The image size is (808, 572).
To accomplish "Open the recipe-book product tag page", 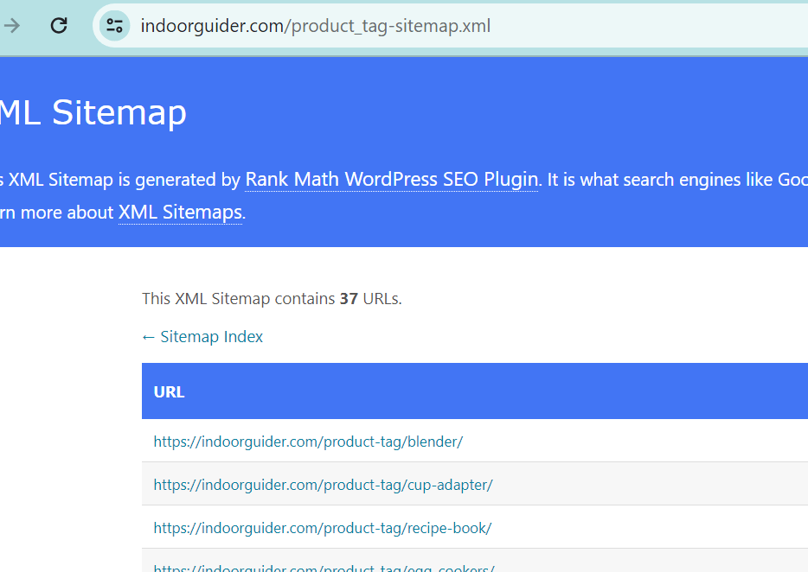I will (322, 528).
